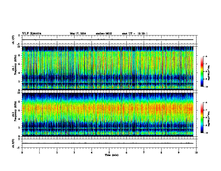Click the time axis tick label "1"
Viewport: 221px width, 171px height.
click(39, 153)
